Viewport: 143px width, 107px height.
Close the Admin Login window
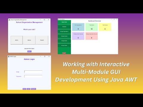point(49,56)
